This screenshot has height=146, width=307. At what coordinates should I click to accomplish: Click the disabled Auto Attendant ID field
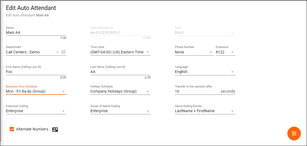pyautogui.click(x=120, y=32)
